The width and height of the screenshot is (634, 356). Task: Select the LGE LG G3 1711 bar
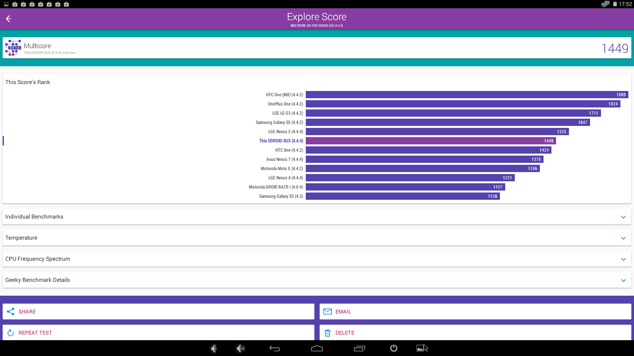click(x=453, y=113)
